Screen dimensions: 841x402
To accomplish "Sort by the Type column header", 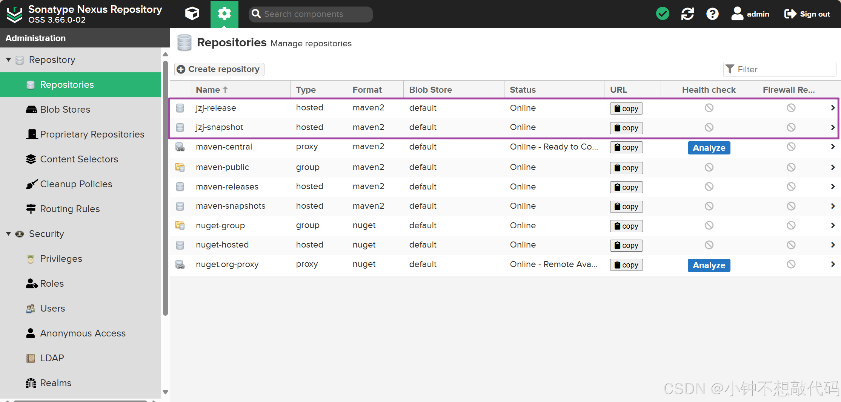I will coord(318,90).
